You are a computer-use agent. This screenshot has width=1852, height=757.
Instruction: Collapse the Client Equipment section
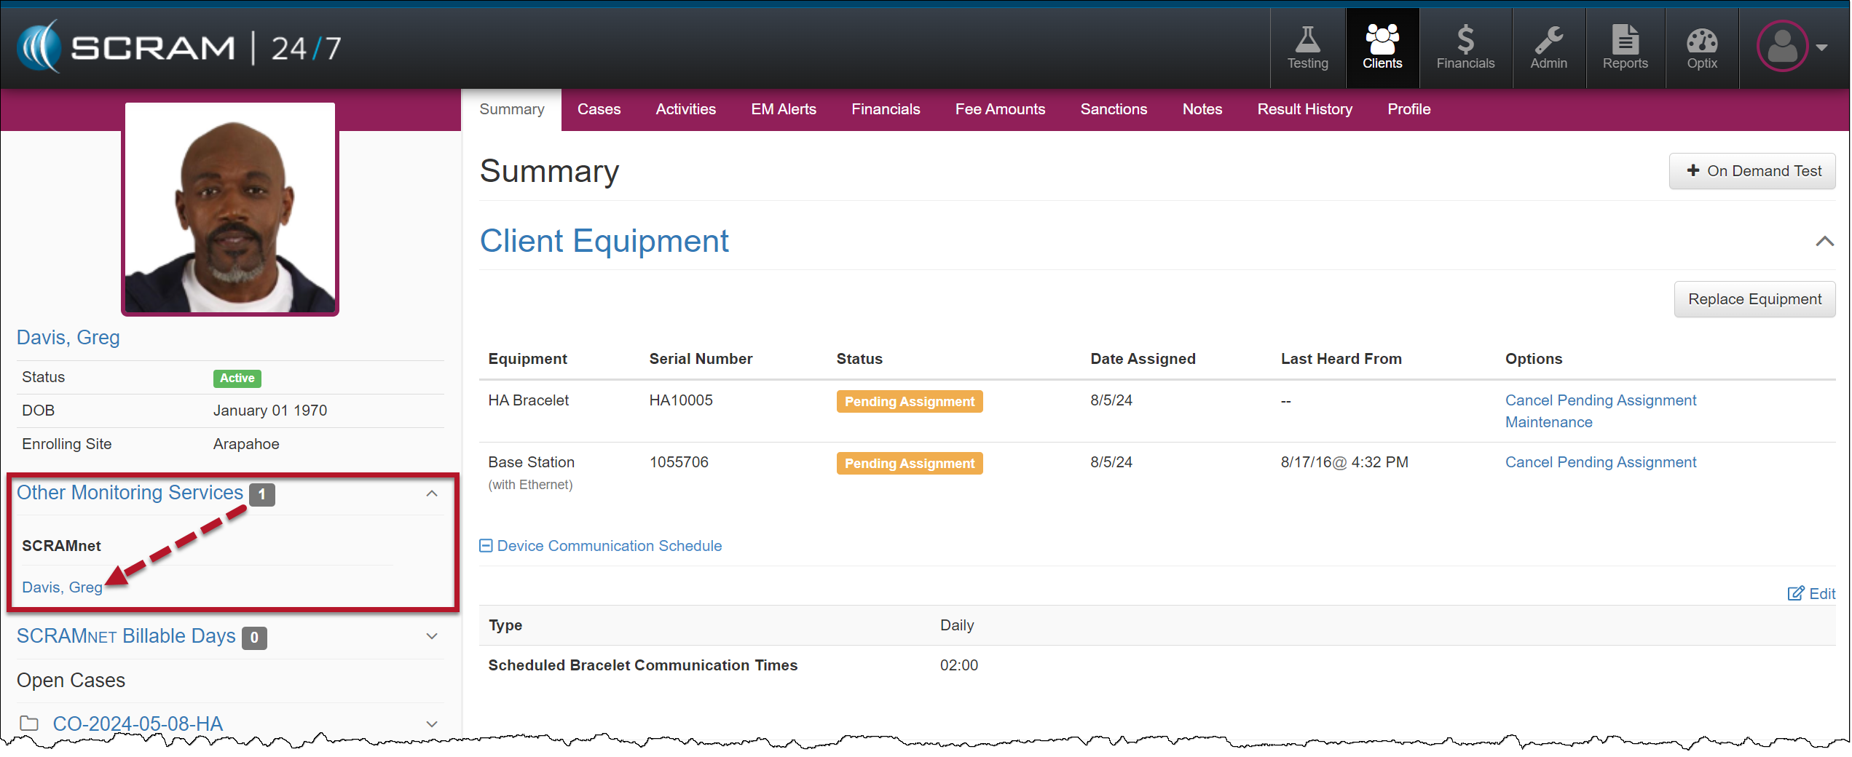(x=1824, y=242)
